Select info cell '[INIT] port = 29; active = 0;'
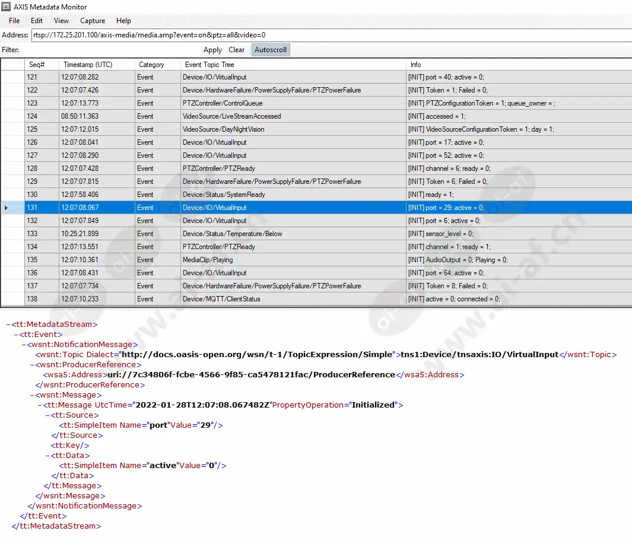The height and width of the screenshot is (544, 632). click(x=519, y=208)
